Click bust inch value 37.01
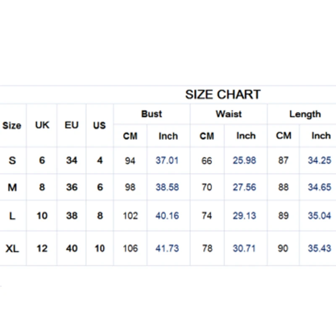The image size is (336, 336). (167, 160)
